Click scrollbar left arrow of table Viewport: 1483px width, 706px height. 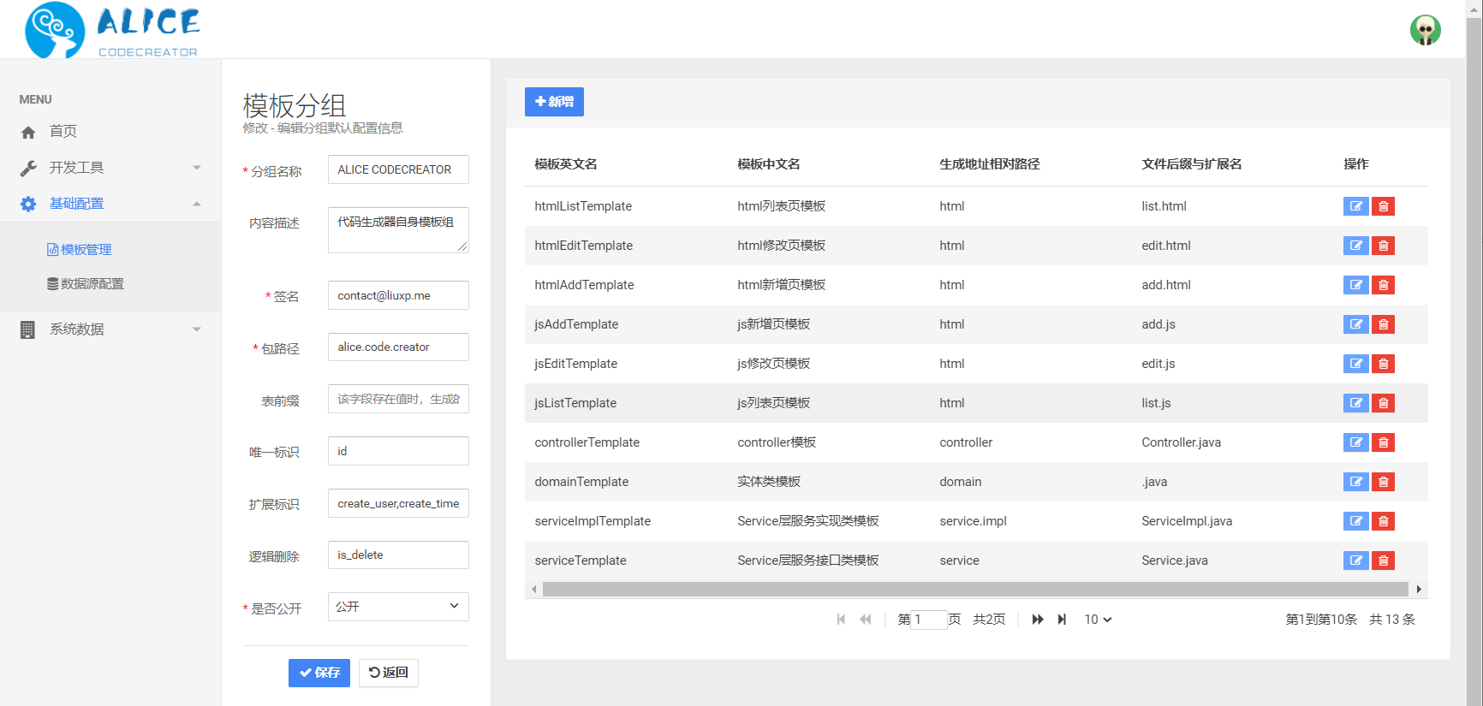point(534,589)
